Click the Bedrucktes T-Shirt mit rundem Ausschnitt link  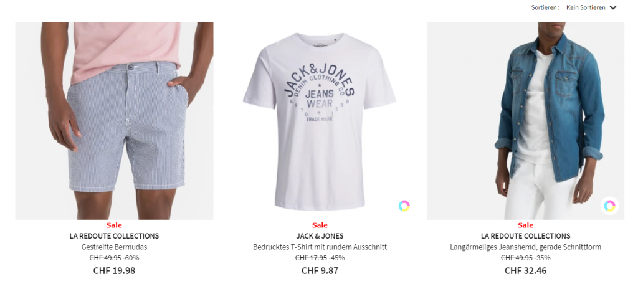(320, 247)
